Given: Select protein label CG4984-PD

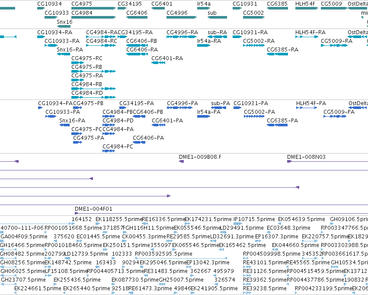Looking at the screenshot, I should tap(118, 121).
